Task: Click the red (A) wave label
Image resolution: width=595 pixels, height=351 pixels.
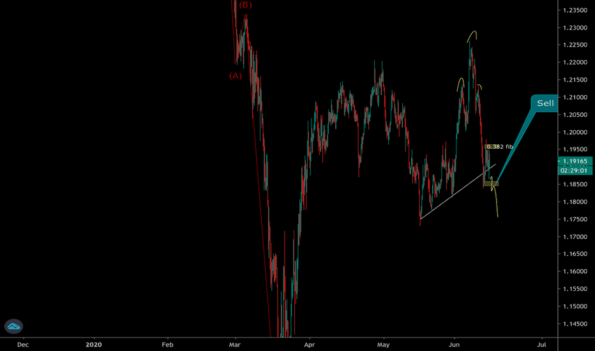Action: 236,76
